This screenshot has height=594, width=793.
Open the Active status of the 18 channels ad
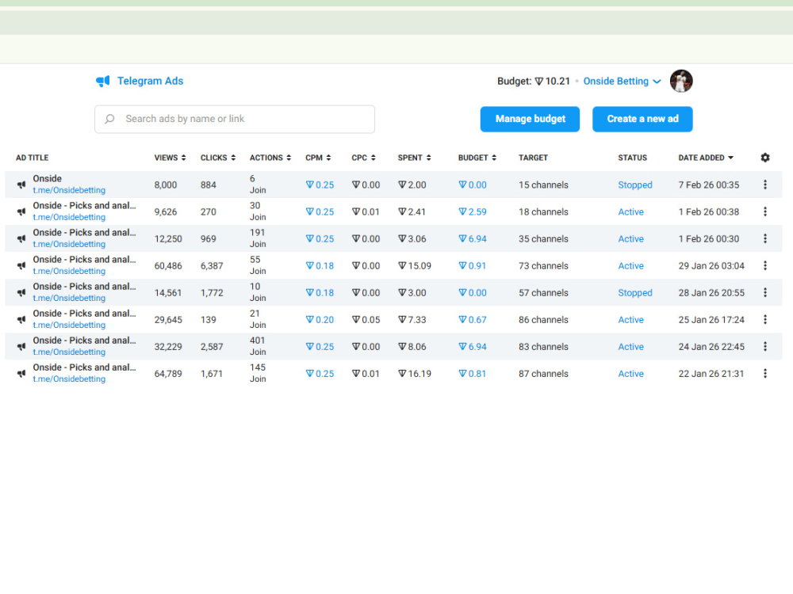tap(630, 211)
